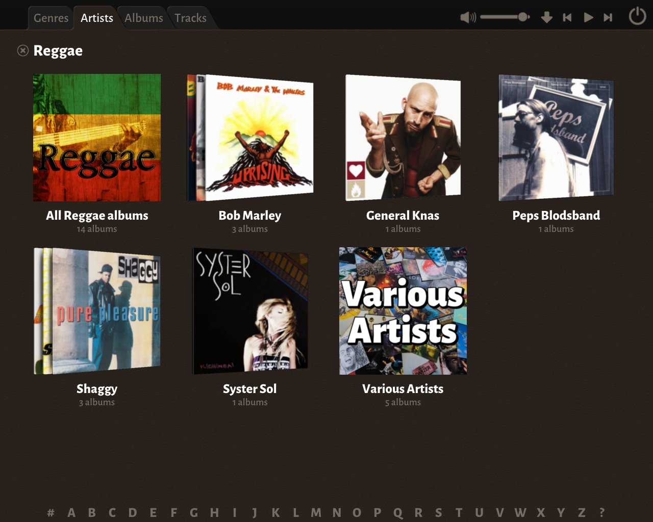The image size is (653, 522).
Task: Open the Peps Blodsband cover
Action: (556, 138)
